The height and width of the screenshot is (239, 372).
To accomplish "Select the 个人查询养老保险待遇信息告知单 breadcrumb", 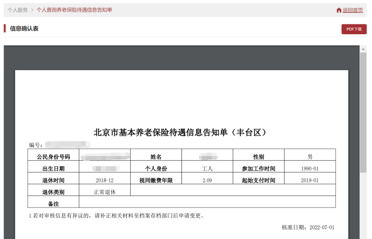I will tap(74, 10).
